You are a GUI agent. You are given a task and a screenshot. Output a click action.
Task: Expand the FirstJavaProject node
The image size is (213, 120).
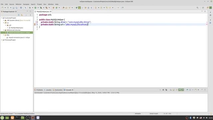click(x=2, y=40)
